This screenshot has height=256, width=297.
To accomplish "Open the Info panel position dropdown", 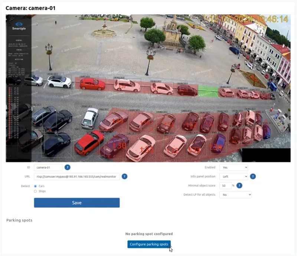I will 234,176.
